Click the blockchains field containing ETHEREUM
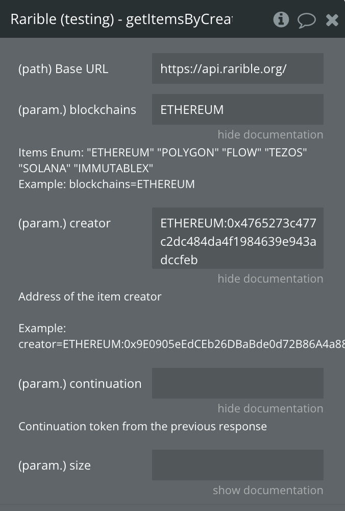This screenshot has width=345, height=511. click(x=237, y=109)
